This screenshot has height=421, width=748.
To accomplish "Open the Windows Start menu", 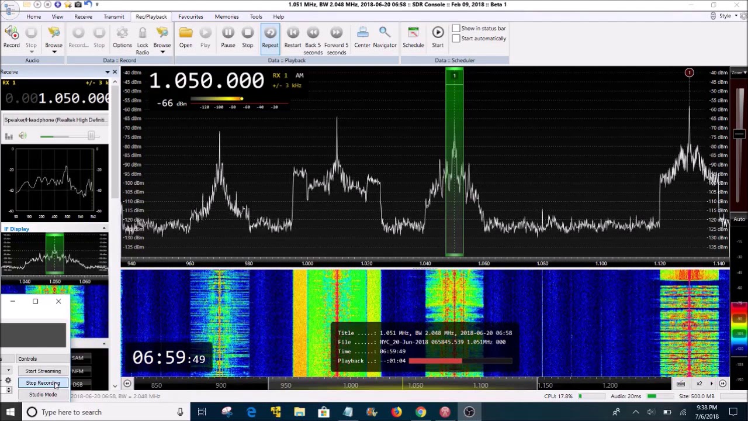I will click(x=10, y=412).
